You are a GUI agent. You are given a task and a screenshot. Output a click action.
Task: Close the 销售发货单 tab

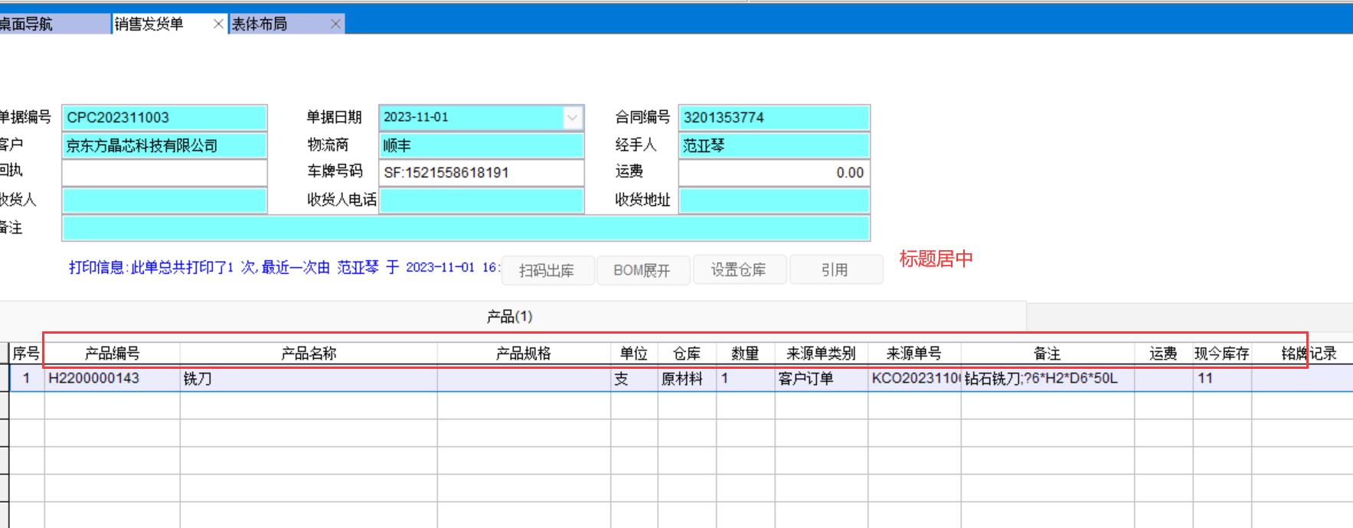coord(218,24)
